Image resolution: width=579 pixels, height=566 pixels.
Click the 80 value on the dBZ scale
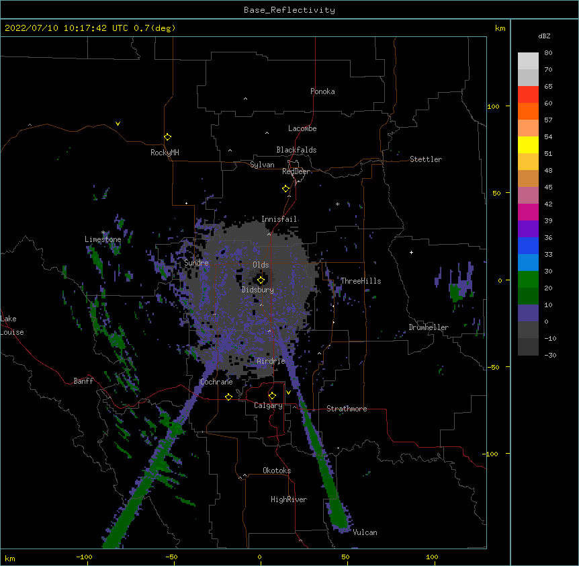[548, 53]
